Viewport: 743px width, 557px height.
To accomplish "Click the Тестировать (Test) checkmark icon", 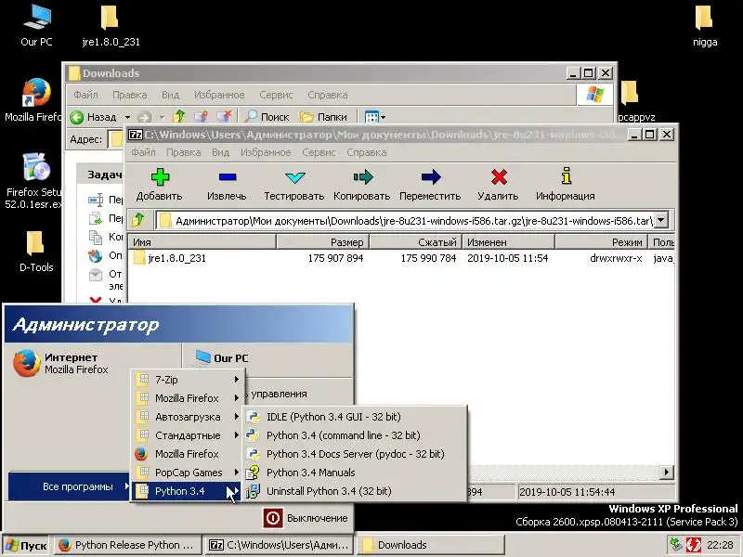I will [x=294, y=177].
